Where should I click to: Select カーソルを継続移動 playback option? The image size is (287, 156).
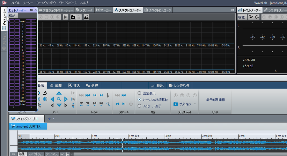[x=139, y=100]
